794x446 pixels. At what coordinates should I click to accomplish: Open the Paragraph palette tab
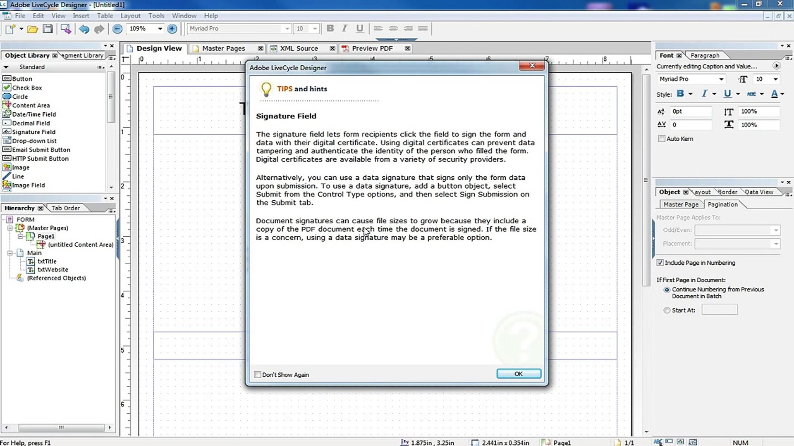click(705, 55)
